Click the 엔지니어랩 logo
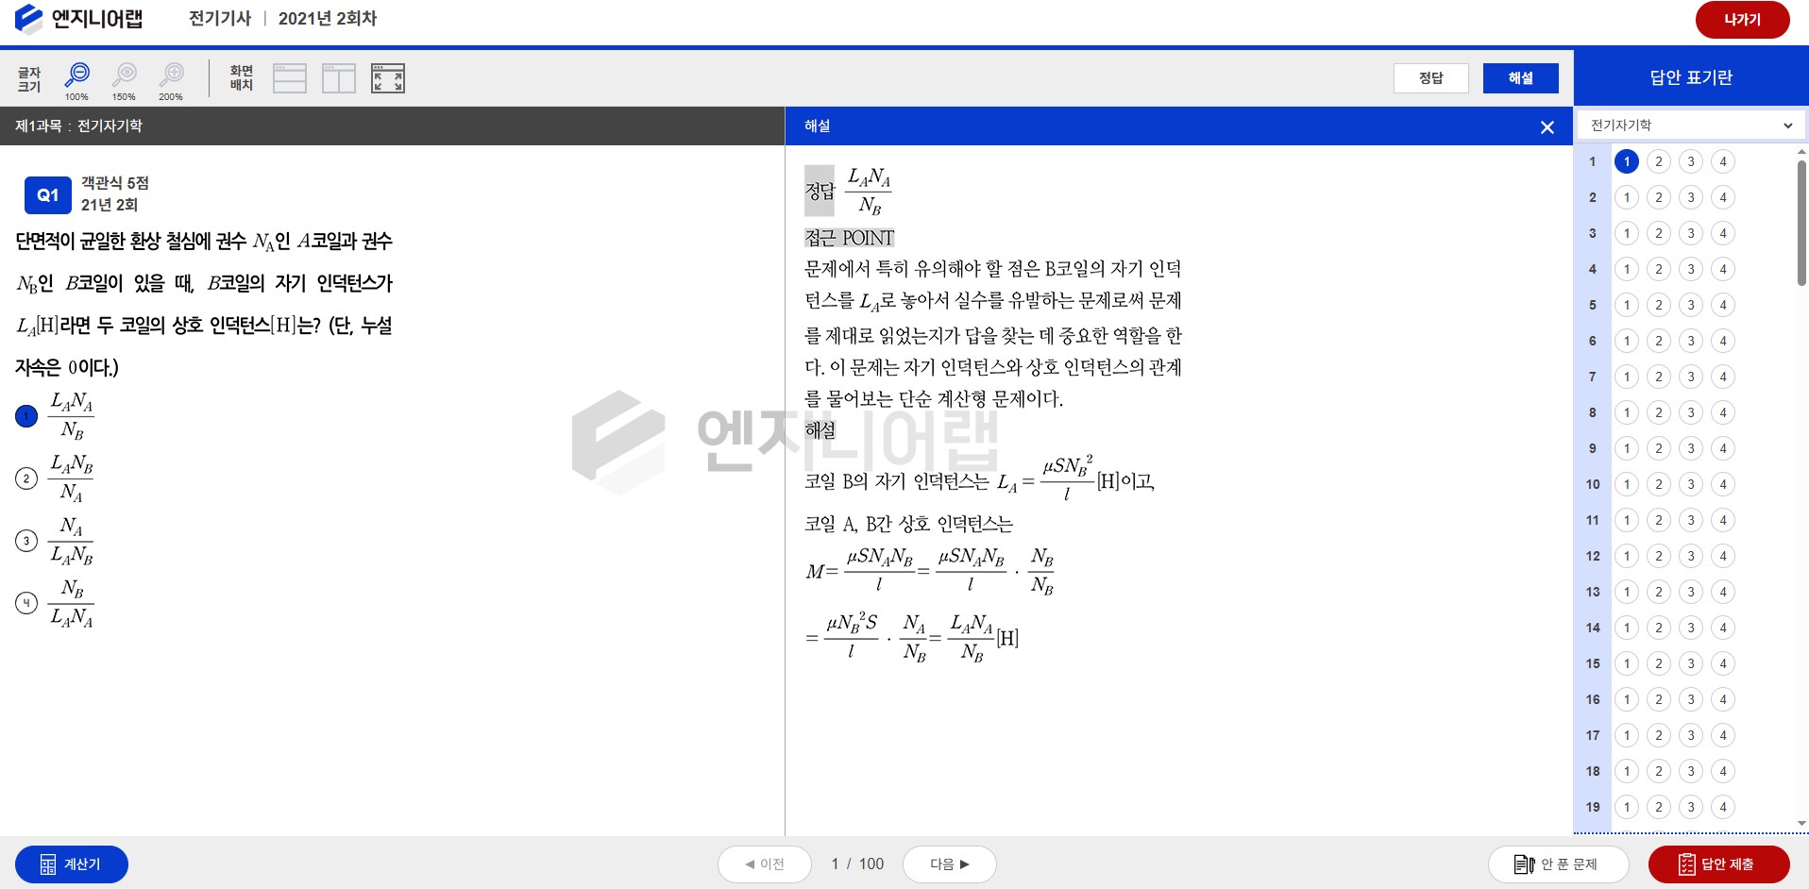Viewport: 1809px width, 889px height. pyautogui.click(x=79, y=19)
